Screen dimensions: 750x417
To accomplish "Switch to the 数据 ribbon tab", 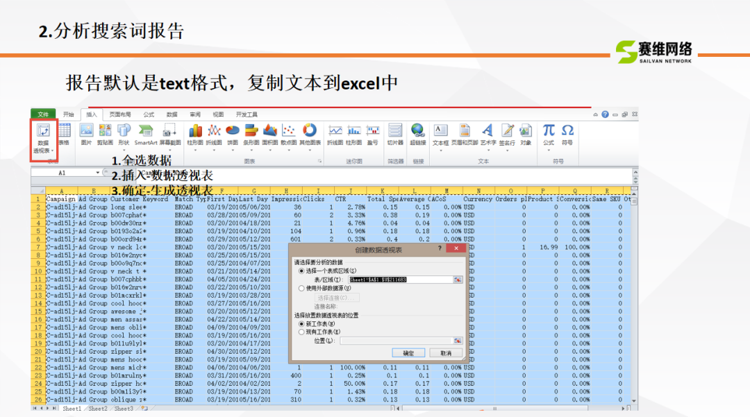I will click(172, 114).
